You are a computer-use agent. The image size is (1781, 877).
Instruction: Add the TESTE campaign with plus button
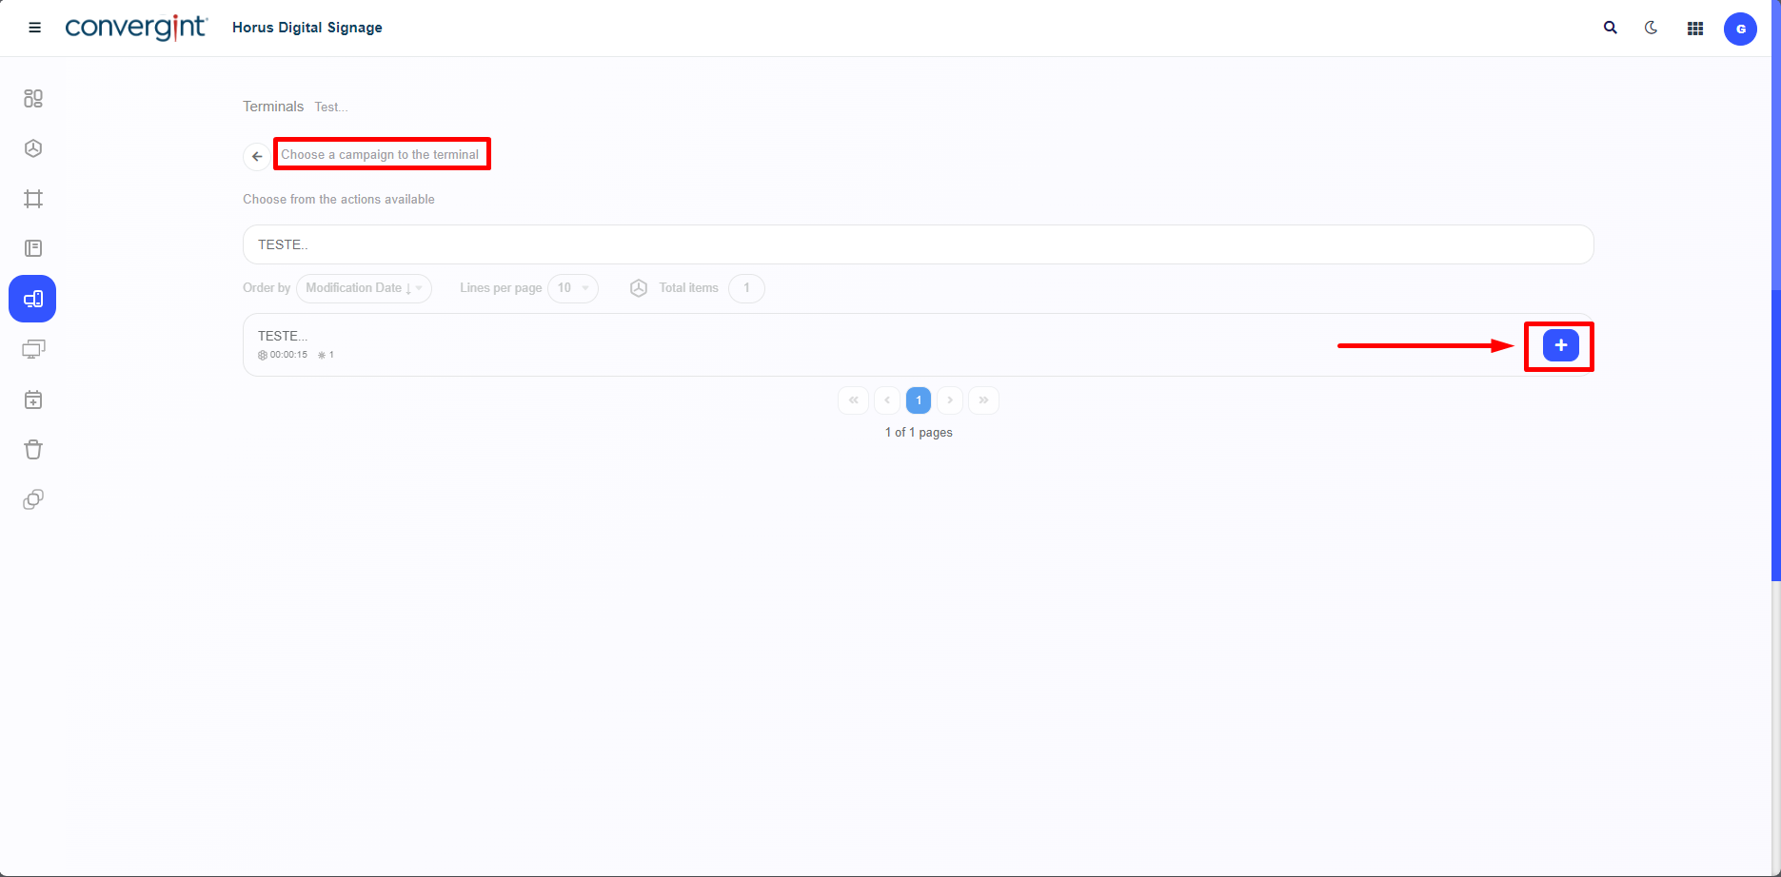[1560, 345]
